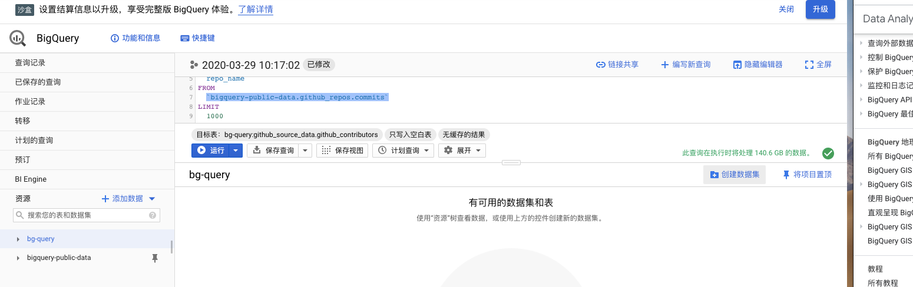Viewport: 913px width, 287px height.
Task: Click the FROM keyword in query editor
Action: click(206, 88)
